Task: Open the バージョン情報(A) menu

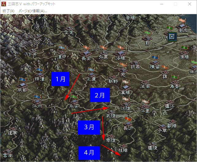Action: (33, 11)
